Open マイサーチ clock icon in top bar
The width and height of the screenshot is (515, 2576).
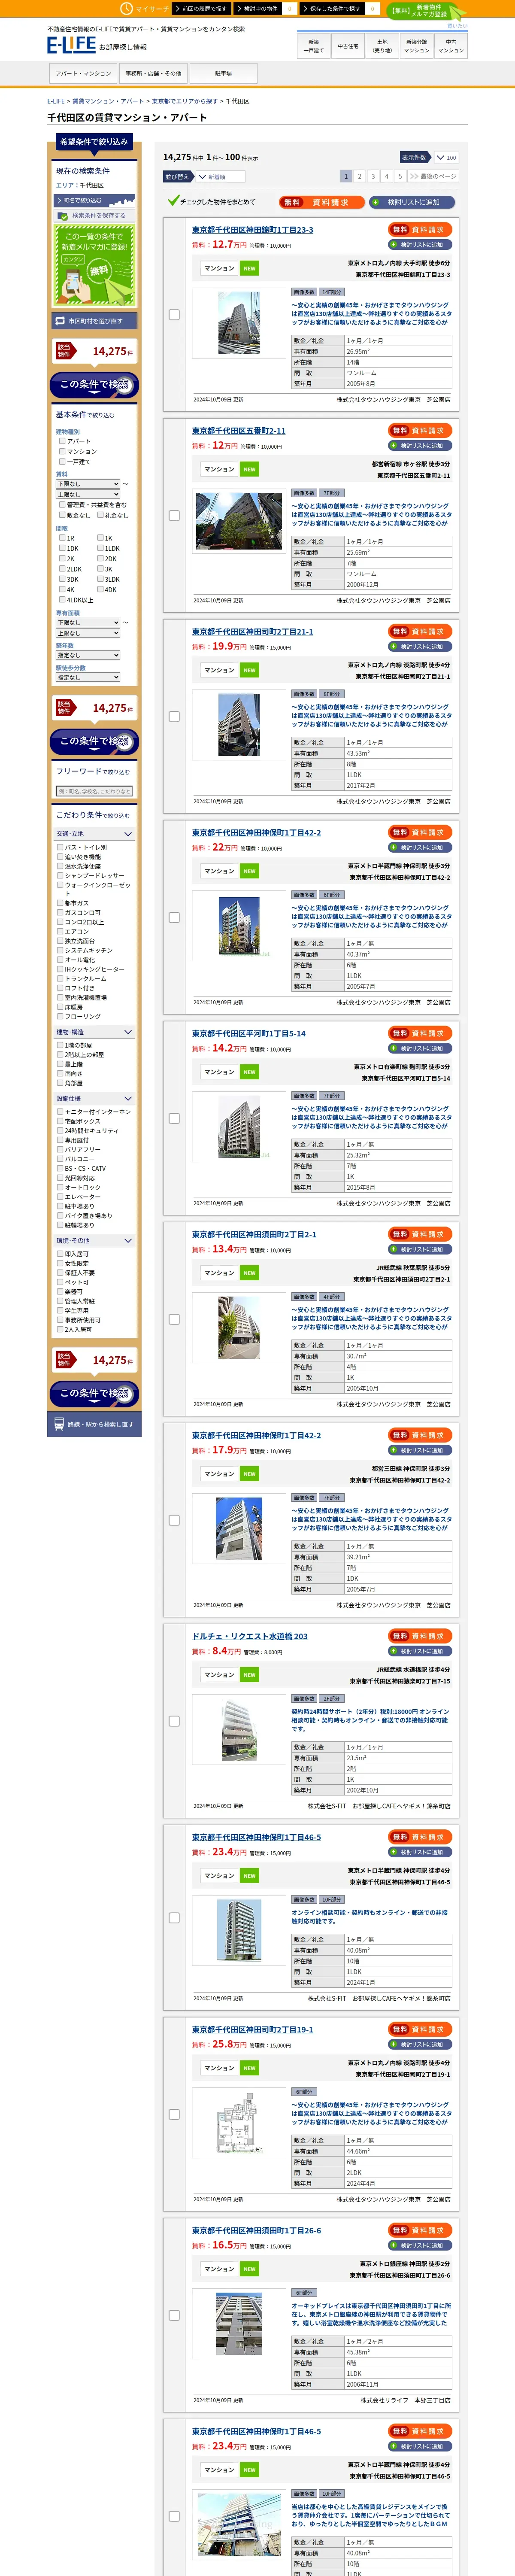click(126, 8)
